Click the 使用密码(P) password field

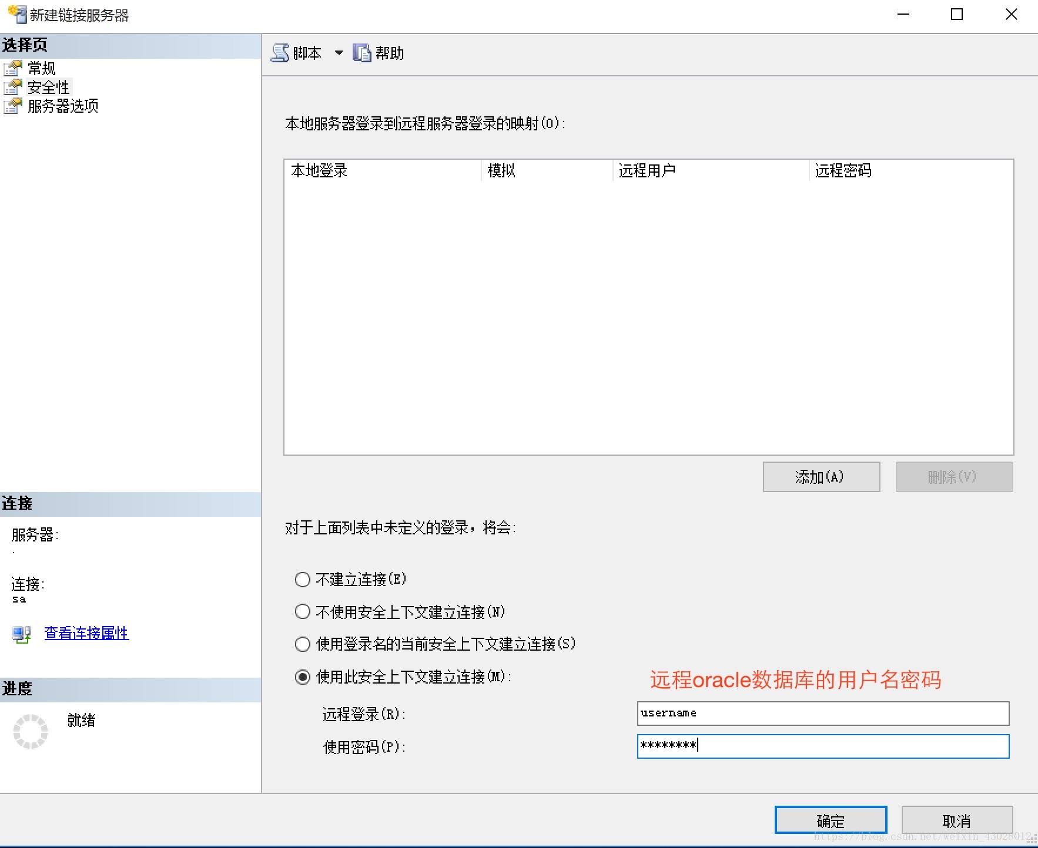pos(823,746)
